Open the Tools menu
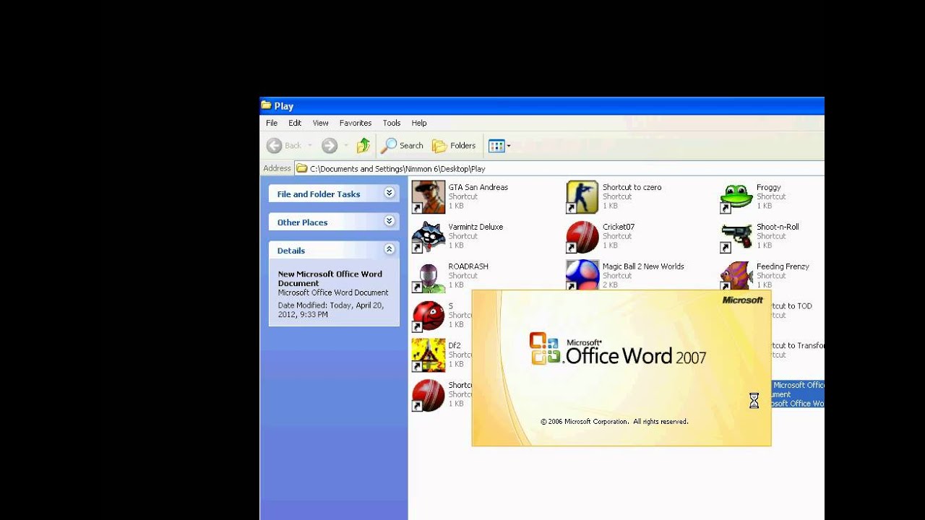The image size is (925, 520). (392, 123)
